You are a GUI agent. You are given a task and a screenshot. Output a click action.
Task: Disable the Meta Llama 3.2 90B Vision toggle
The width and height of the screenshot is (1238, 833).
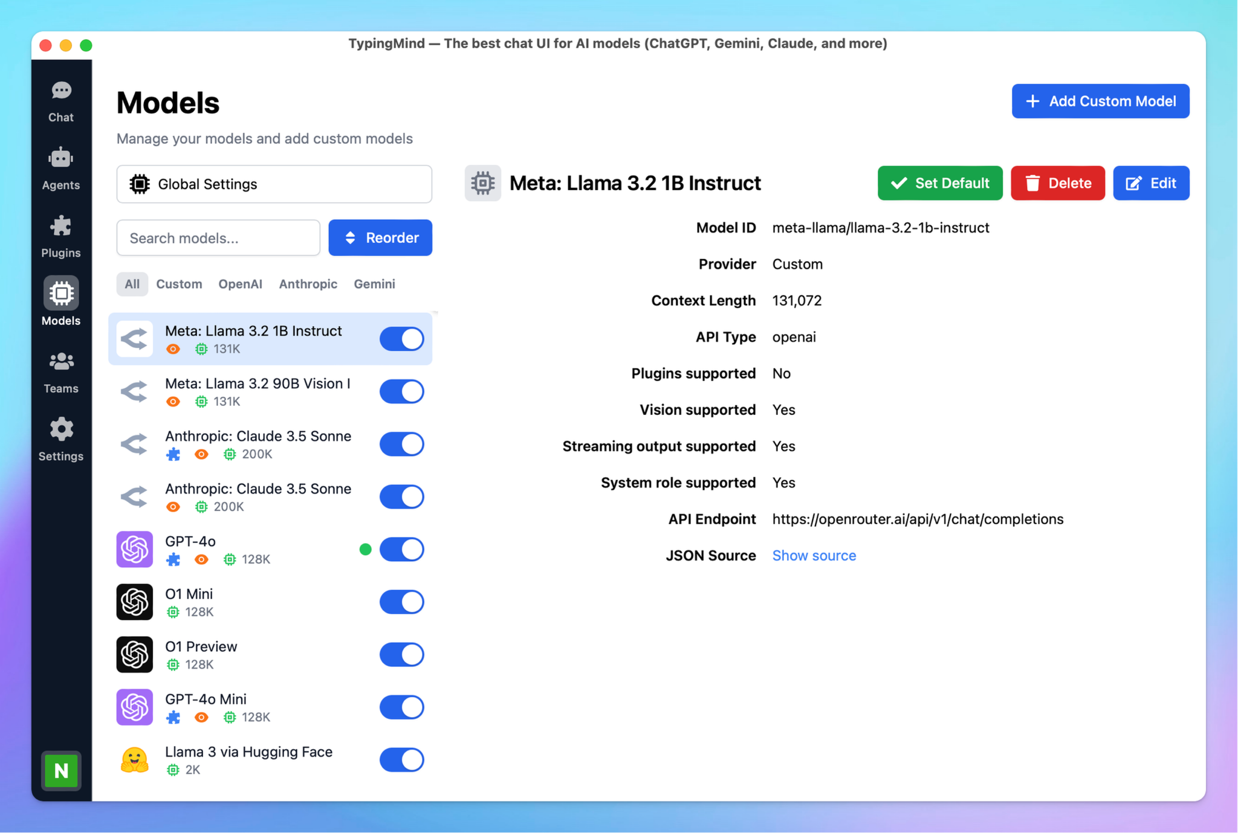(x=402, y=391)
